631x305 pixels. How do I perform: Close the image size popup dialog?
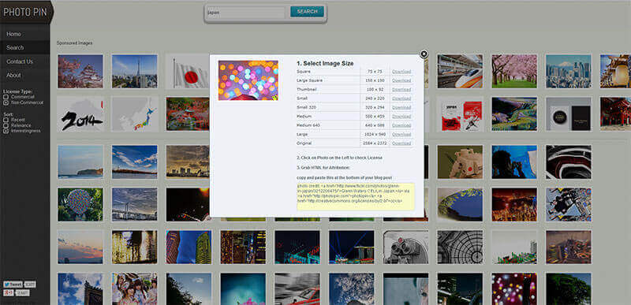click(x=424, y=54)
